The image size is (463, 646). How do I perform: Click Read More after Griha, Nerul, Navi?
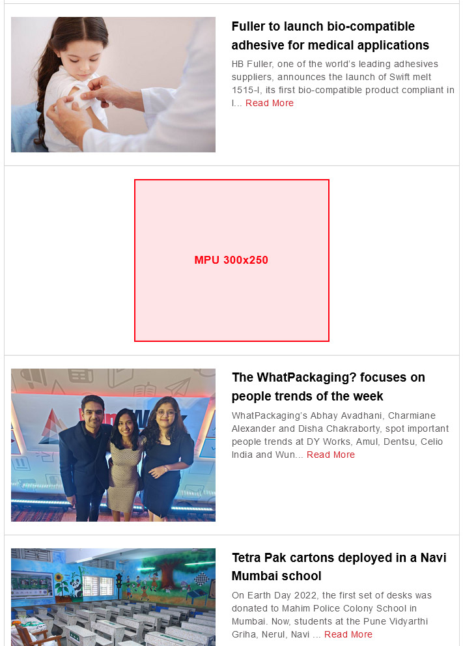(348, 634)
